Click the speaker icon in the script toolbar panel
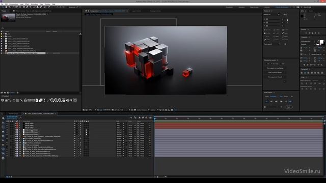This screenshot has height=183, width=326. 67,101
